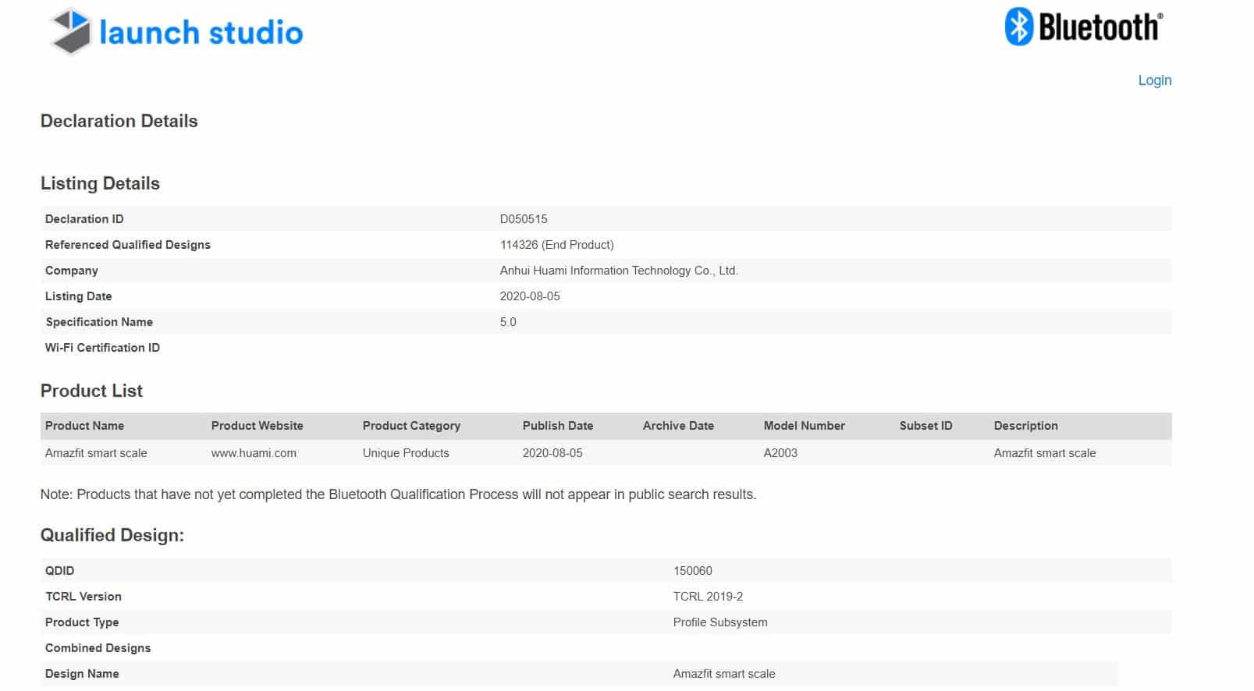Select the Publish Date cell 2020-08-05

552,453
